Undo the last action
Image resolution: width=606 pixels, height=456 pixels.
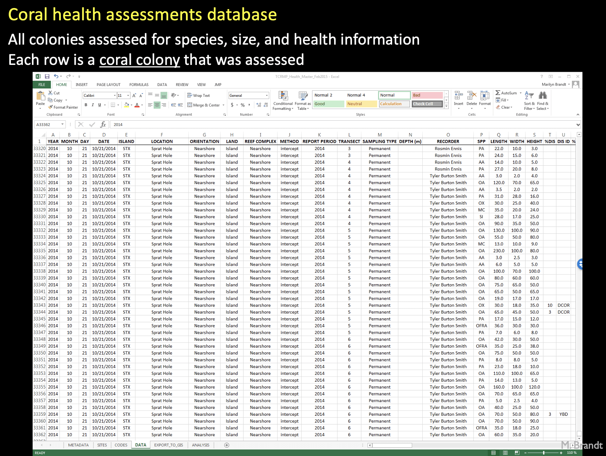[56, 76]
